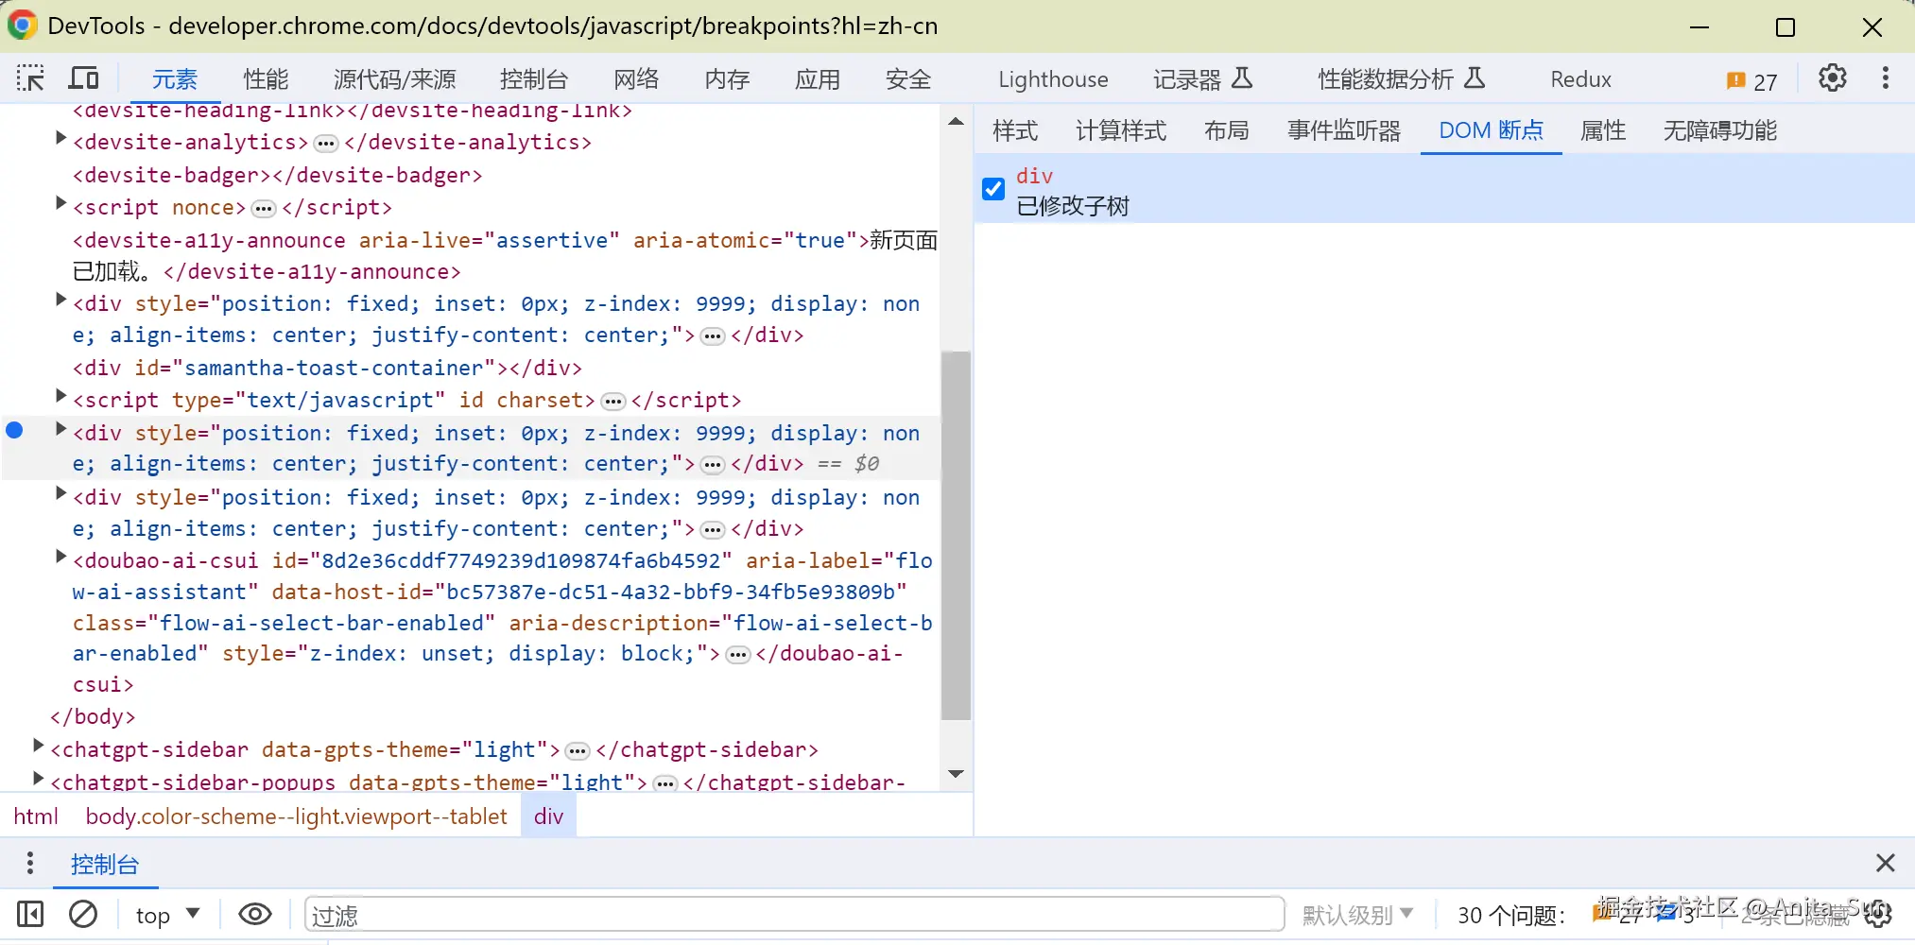Viewport: 1915px width, 945px height.
Task: Switch to the 计算样式 sidebar tab
Action: coord(1121,130)
